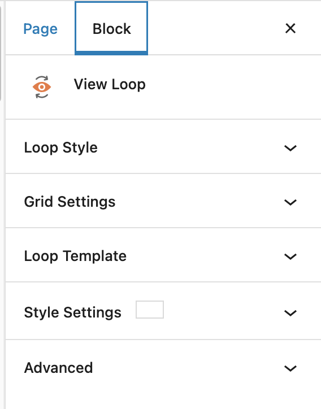The width and height of the screenshot is (321, 409).
Task: Click the Grid Settings heading label
Action: click(x=70, y=202)
